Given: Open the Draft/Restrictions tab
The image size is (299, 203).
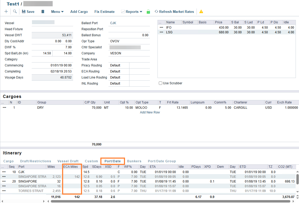Looking at the screenshot, I should (x=36, y=161).
